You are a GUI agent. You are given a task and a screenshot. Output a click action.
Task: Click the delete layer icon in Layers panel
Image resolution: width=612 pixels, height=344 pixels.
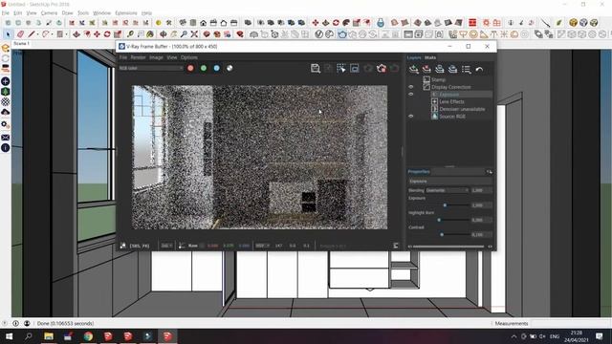[x=426, y=69]
